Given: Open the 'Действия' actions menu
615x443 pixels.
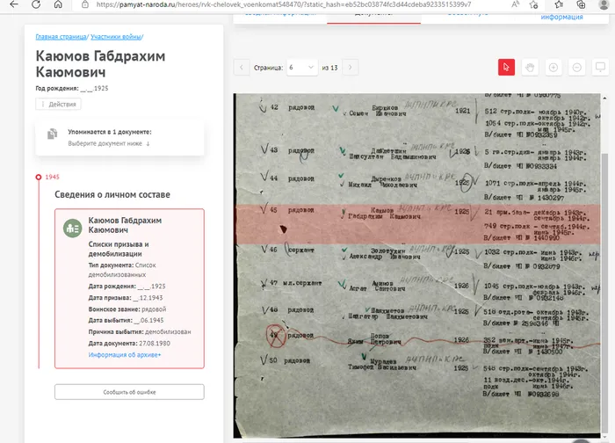Looking at the screenshot, I should tap(58, 104).
